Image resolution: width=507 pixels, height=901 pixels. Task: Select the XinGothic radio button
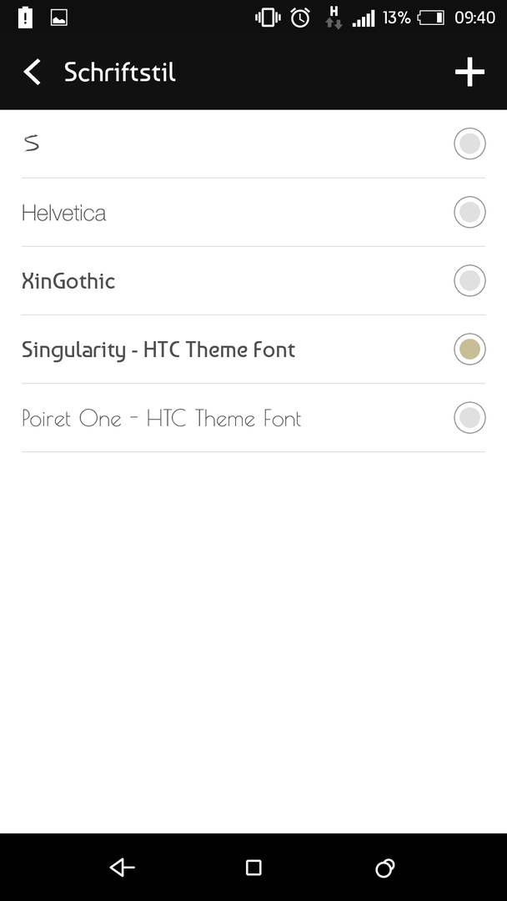coord(469,280)
